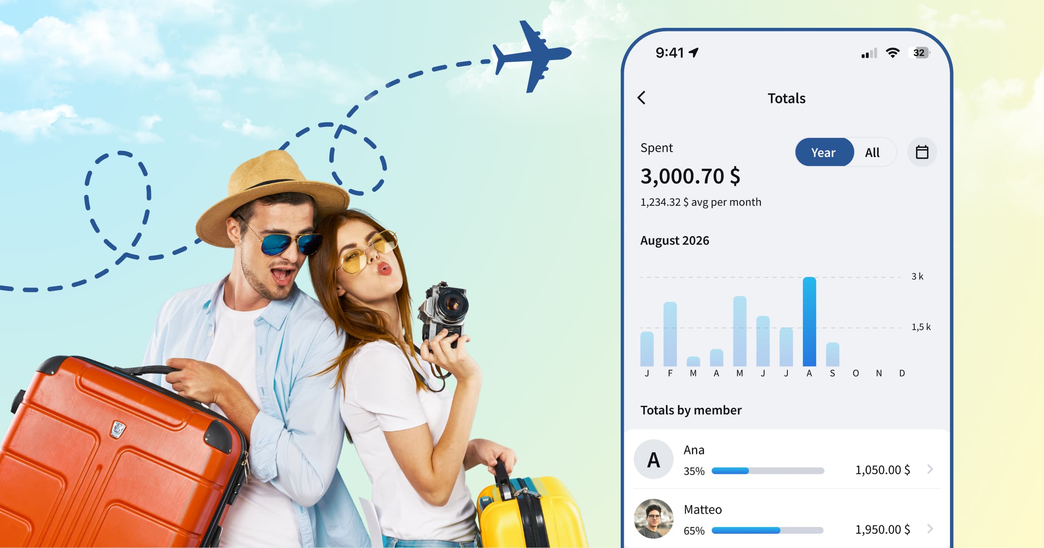The image size is (1044, 548).
Task: Tap the battery indicator showing 32
Action: [x=919, y=53]
